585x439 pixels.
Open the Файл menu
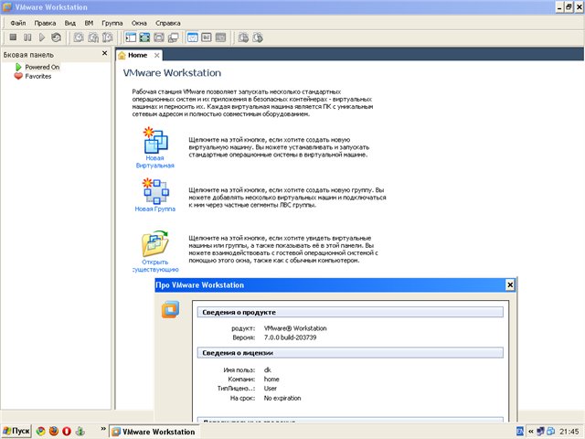click(18, 23)
